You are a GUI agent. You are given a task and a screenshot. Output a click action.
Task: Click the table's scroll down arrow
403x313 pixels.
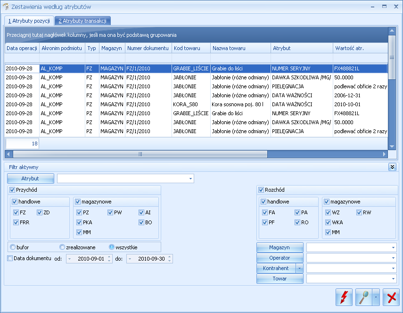pyautogui.click(x=392, y=146)
